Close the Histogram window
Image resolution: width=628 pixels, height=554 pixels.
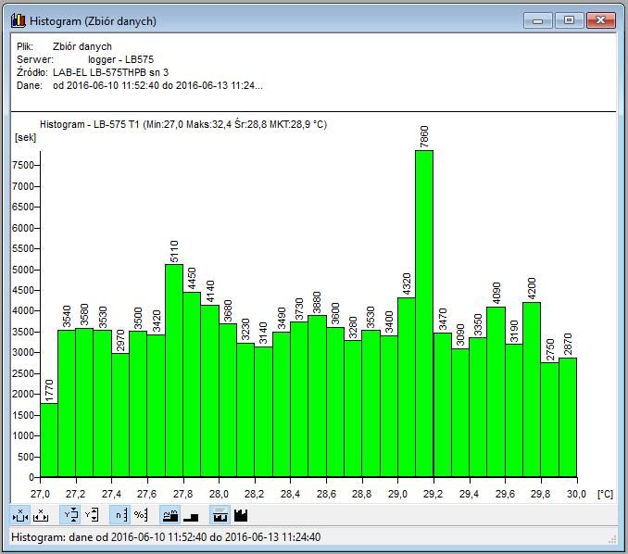[600, 20]
